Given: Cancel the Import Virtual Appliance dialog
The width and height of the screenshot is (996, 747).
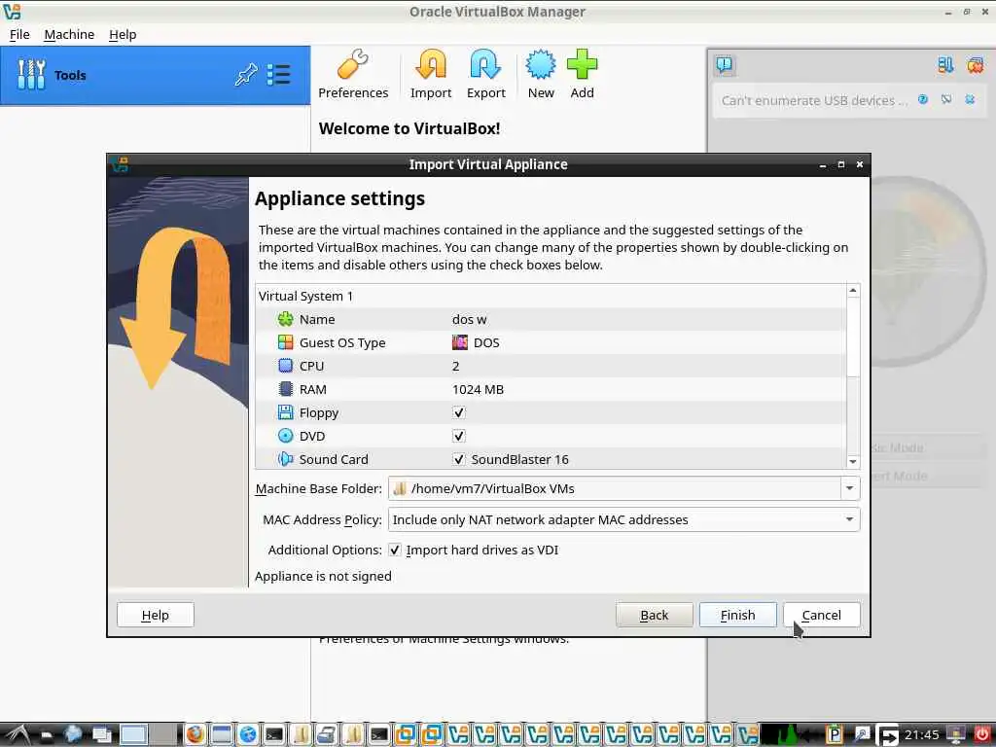Looking at the screenshot, I should pos(821,615).
